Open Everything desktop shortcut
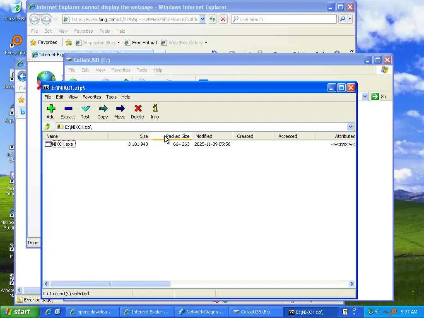 [16, 46]
